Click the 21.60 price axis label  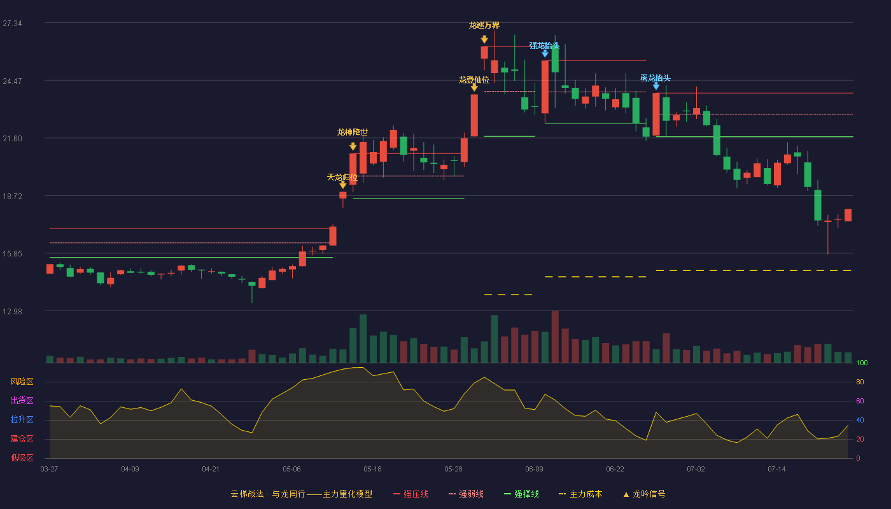13,139
